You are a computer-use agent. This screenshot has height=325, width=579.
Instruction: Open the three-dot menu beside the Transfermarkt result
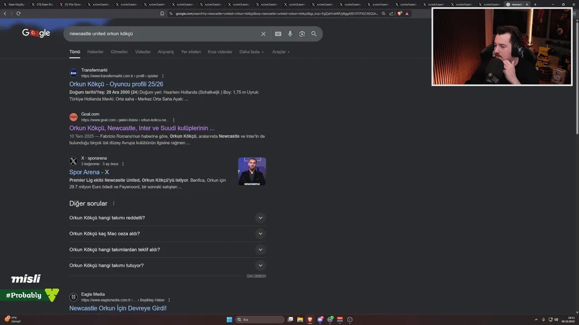click(x=163, y=76)
